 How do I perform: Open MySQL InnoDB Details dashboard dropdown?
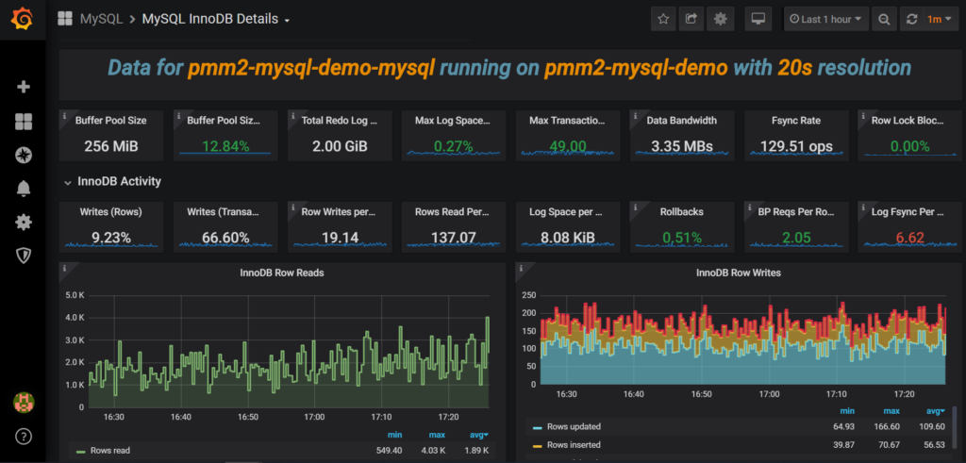[216, 19]
